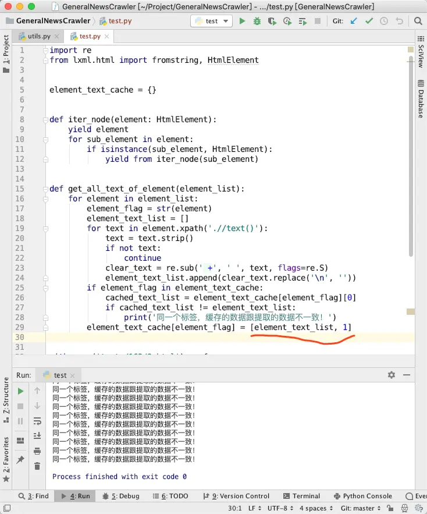Commit changes with the green Git checkmark

coord(369,21)
